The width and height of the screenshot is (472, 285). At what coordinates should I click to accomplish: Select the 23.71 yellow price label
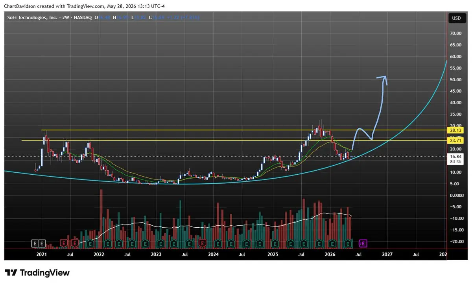coord(456,140)
